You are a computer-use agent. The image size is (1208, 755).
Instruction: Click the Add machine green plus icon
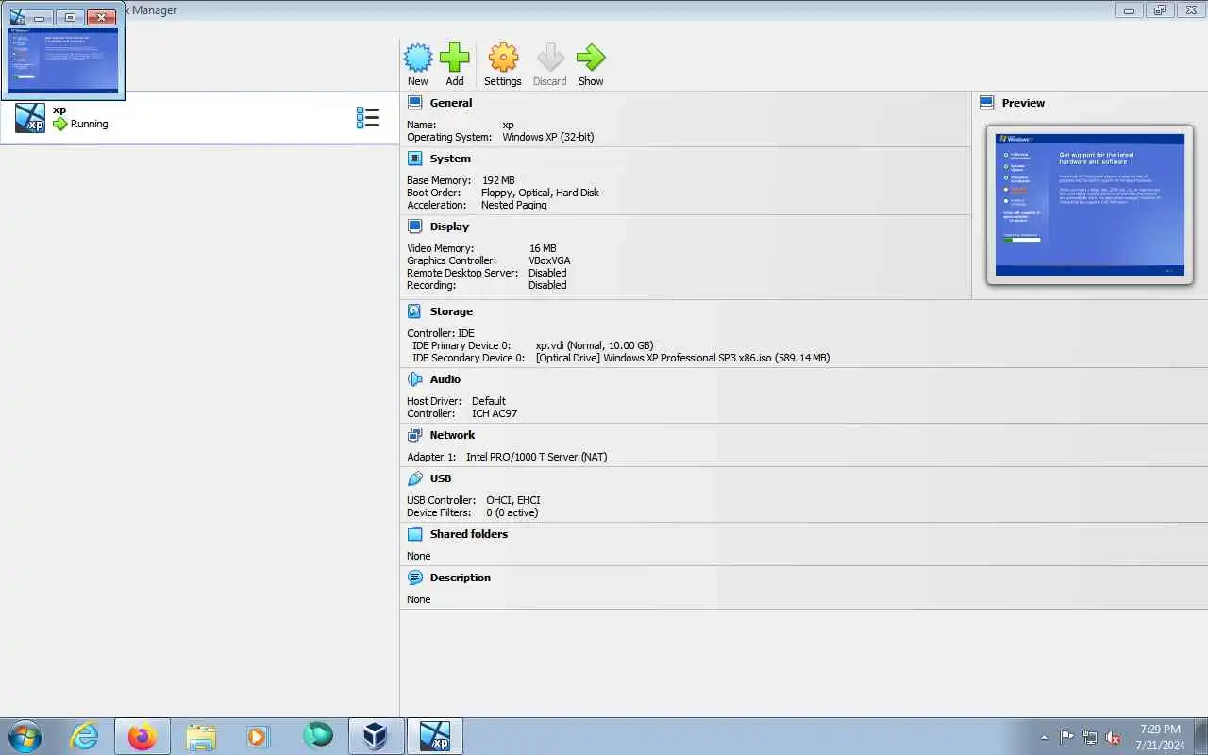pyautogui.click(x=455, y=58)
